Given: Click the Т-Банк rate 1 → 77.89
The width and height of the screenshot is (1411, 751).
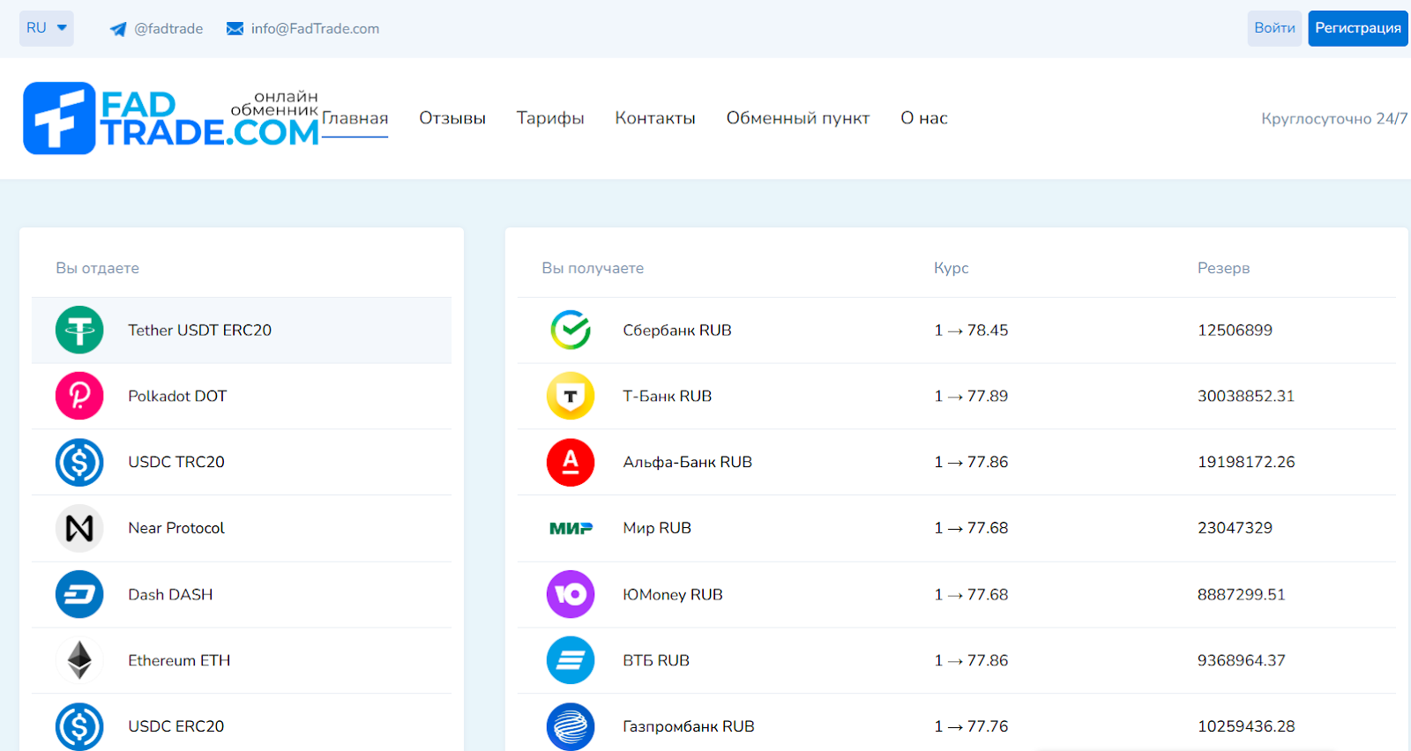Looking at the screenshot, I should [971, 396].
